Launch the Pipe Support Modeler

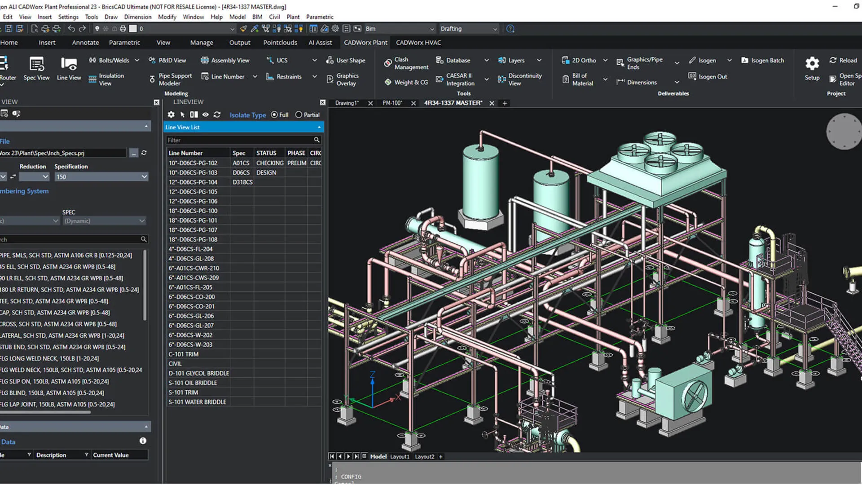pyautogui.click(x=174, y=79)
